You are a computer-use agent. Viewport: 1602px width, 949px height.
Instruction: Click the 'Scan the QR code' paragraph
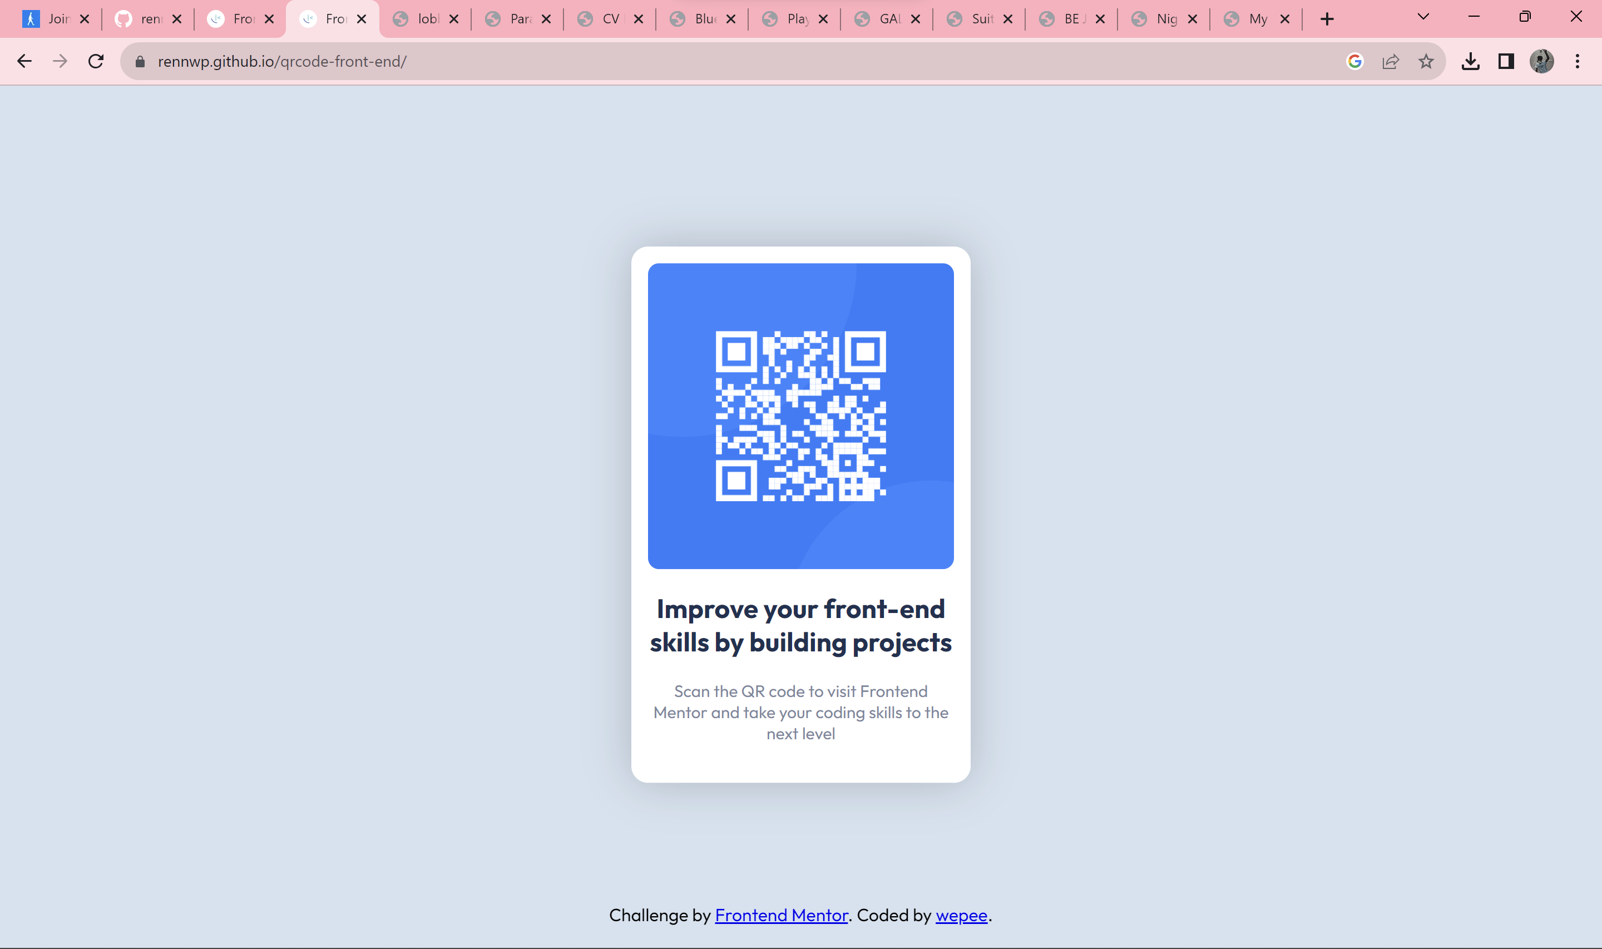(x=800, y=713)
